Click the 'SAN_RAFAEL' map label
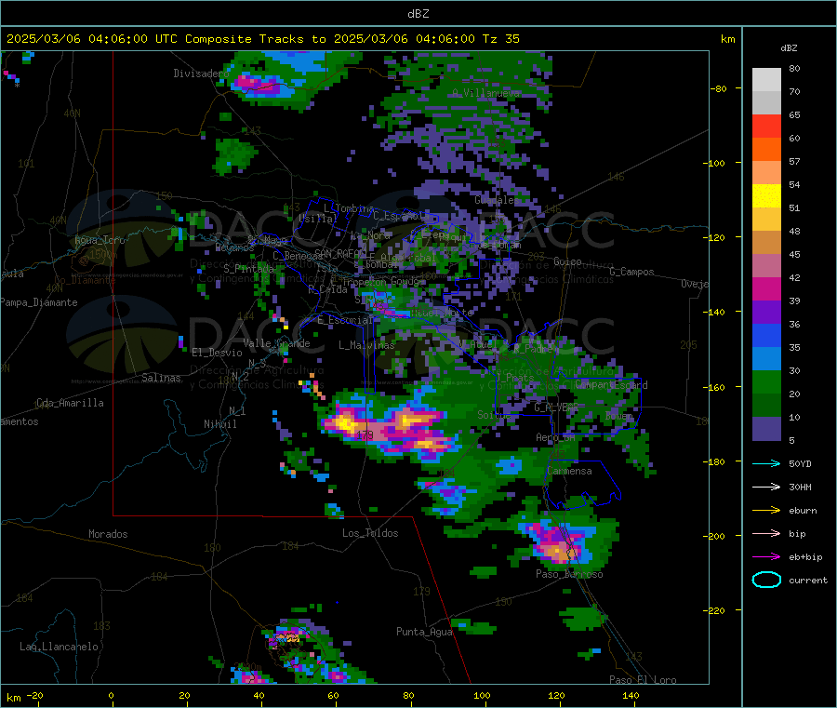The image size is (837, 708). (340, 253)
